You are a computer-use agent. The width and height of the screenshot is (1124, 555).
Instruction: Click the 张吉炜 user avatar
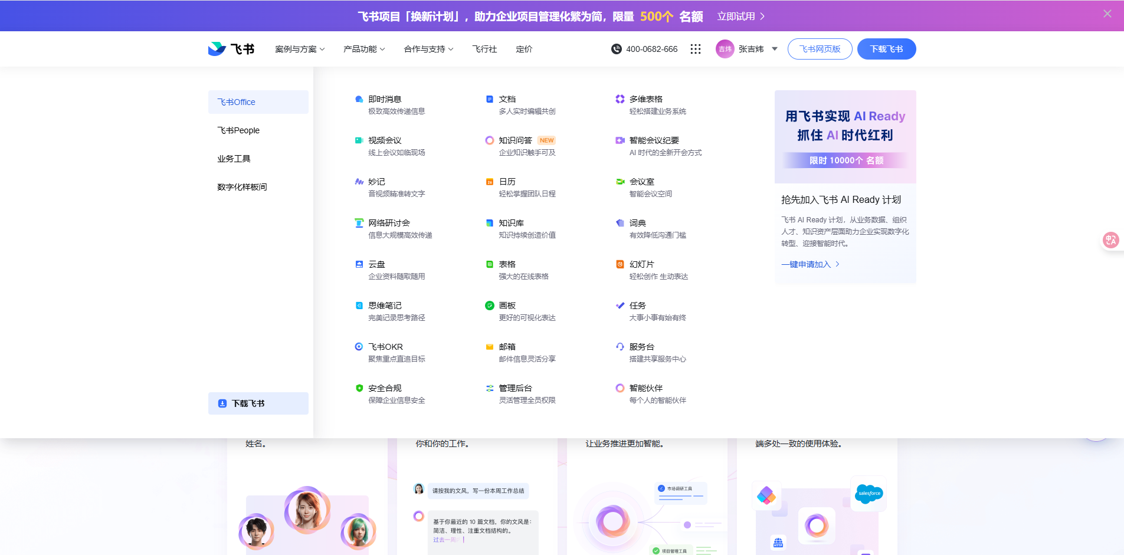(x=725, y=49)
